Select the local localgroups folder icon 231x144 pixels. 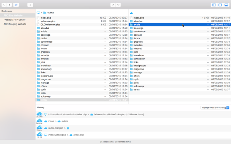pyautogui.click(x=38, y=76)
